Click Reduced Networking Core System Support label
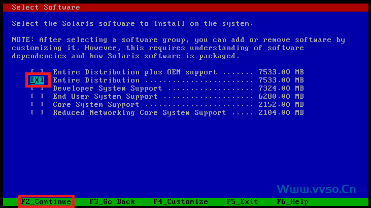This screenshot has width=371, height=208. [x=140, y=112]
